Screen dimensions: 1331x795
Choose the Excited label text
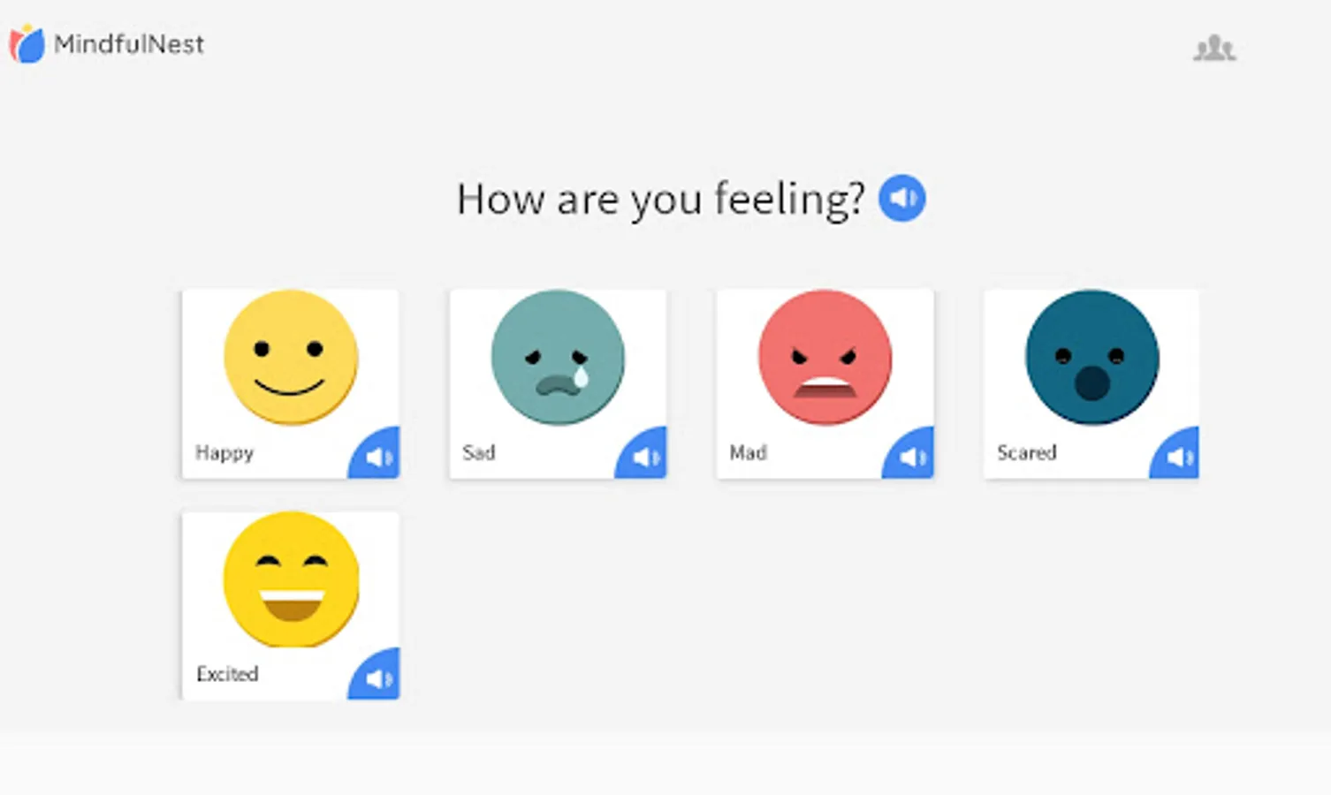click(227, 674)
